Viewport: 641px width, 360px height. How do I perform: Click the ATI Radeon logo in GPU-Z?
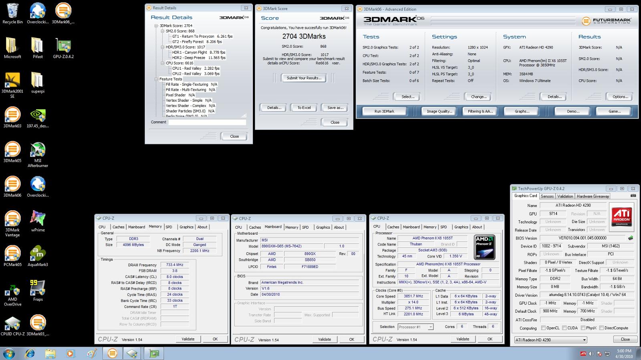pos(622,217)
